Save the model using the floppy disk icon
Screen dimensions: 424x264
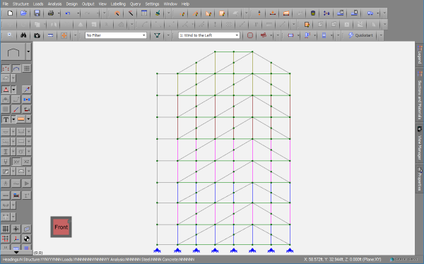[x=37, y=13]
